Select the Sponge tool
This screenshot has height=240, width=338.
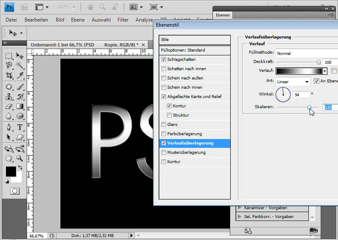(19, 116)
